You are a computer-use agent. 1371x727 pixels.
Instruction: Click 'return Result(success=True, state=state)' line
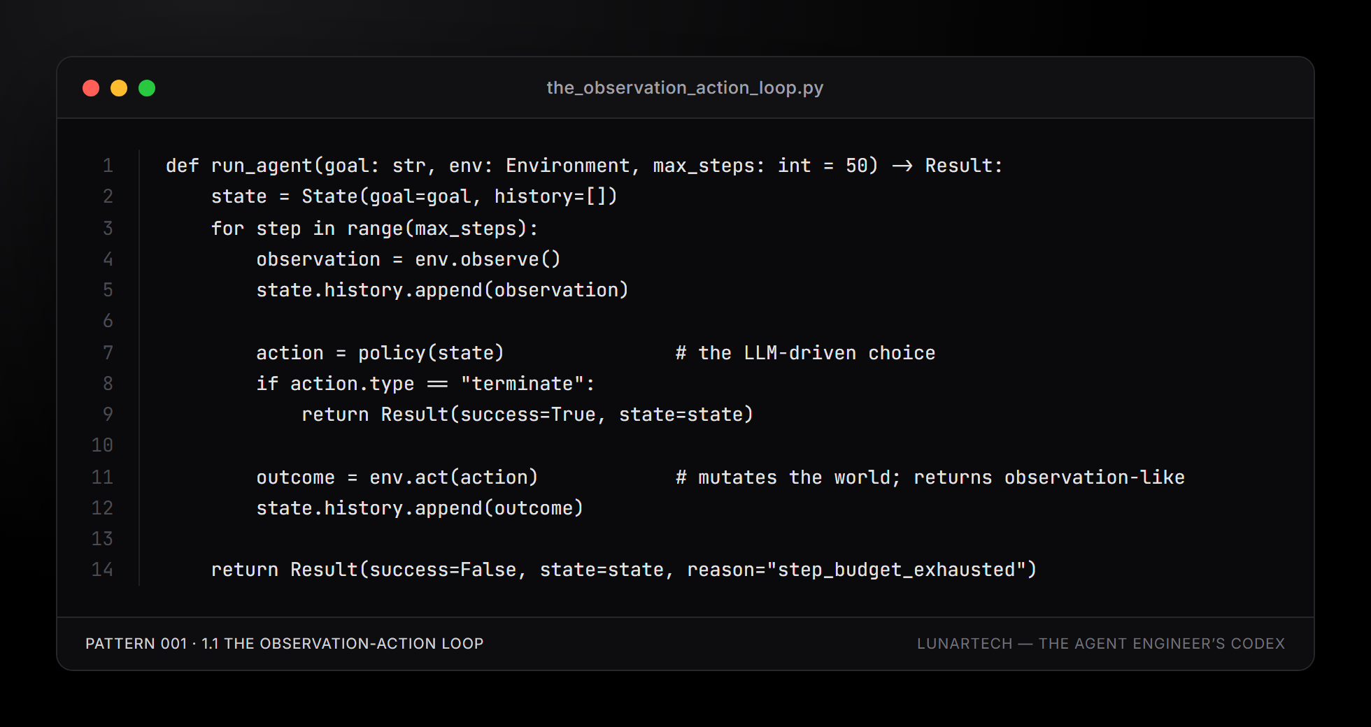(527, 415)
